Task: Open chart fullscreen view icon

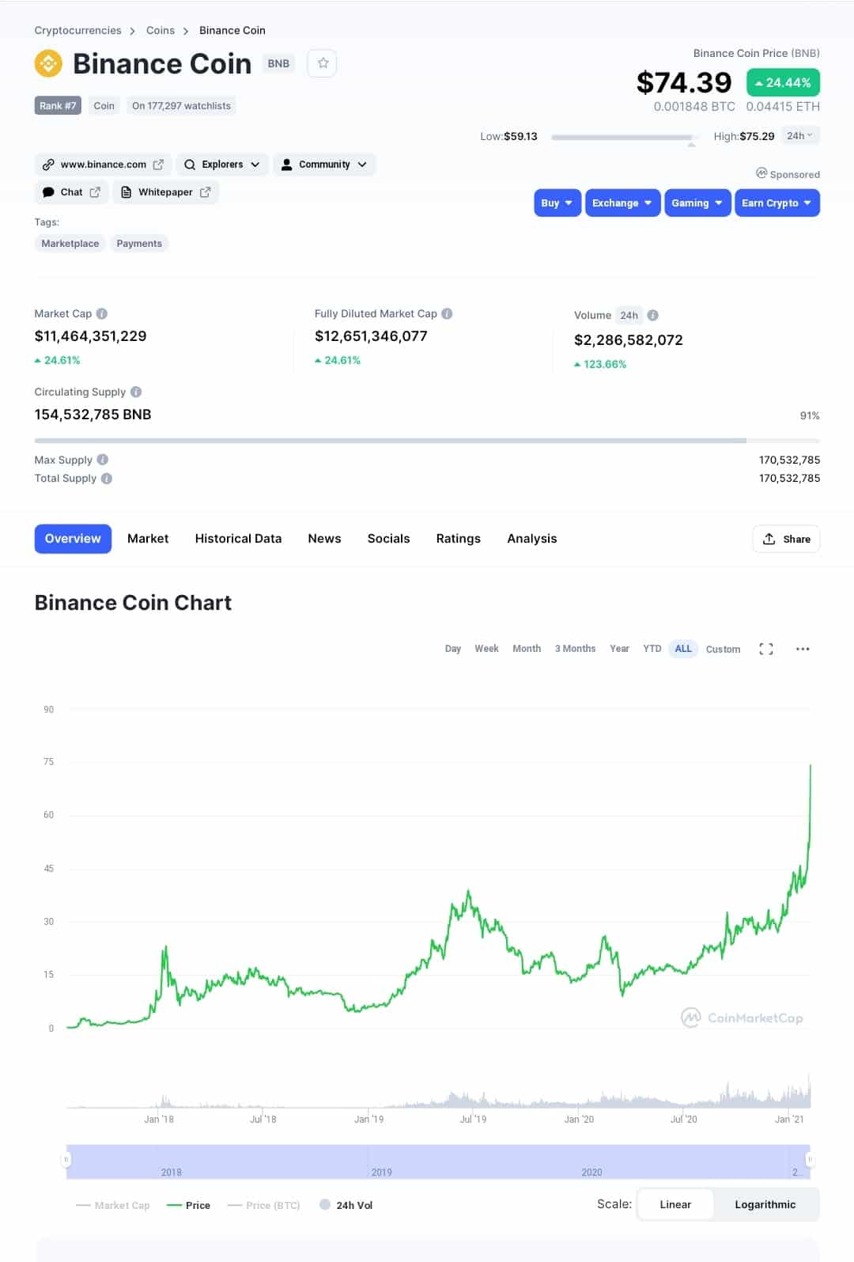Action: [765, 649]
